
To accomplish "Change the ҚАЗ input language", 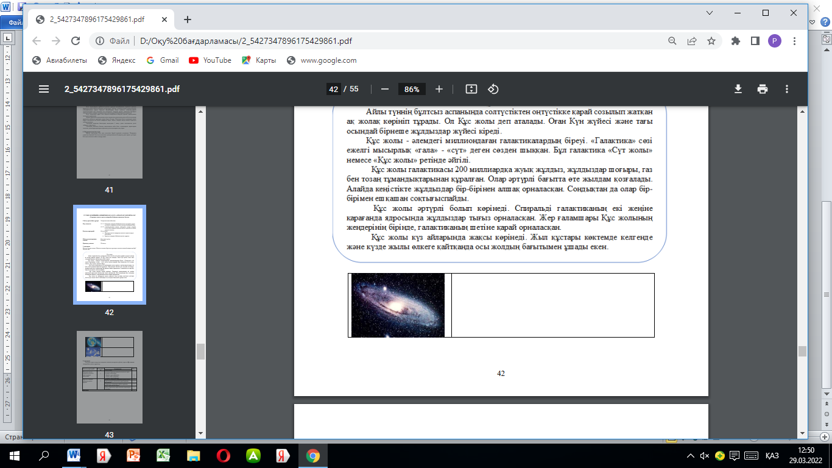I will coord(772,456).
